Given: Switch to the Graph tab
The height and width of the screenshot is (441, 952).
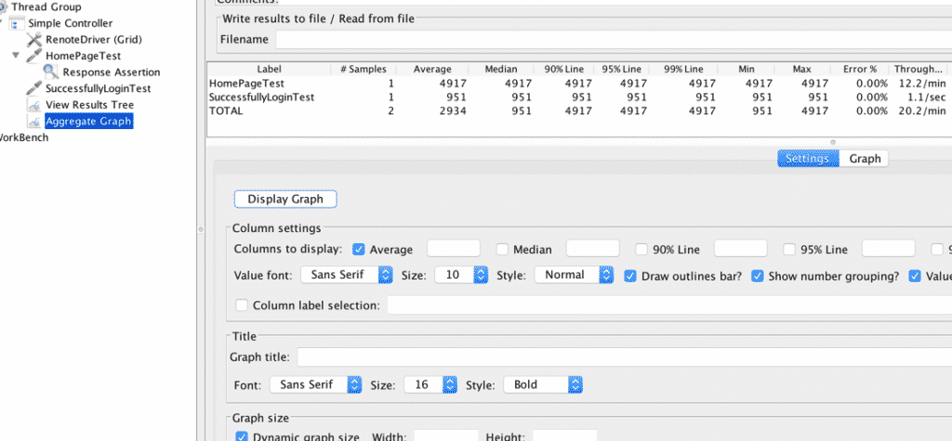Looking at the screenshot, I should (x=865, y=159).
